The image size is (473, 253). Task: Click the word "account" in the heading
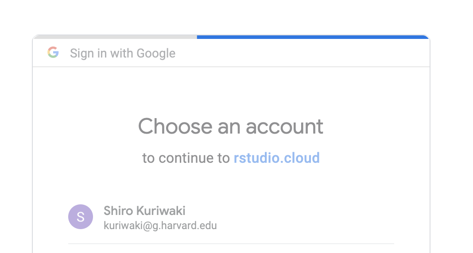pyautogui.click(x=284, y=126)
